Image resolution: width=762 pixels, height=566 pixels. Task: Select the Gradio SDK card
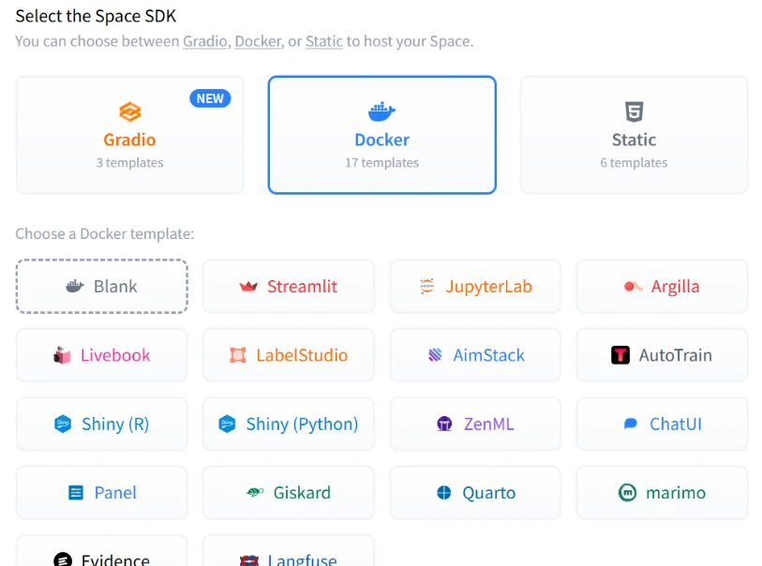click(130, 135)
